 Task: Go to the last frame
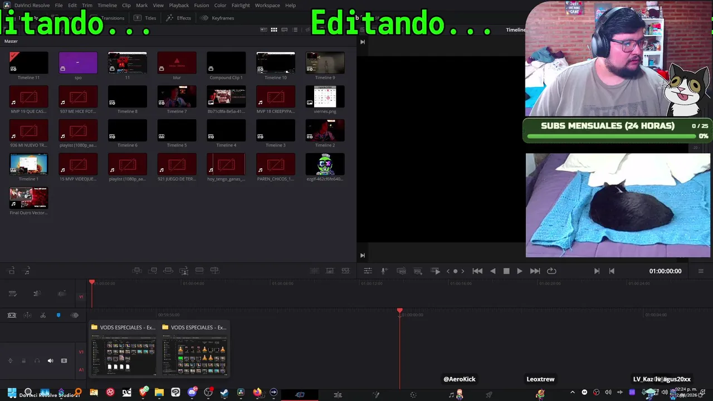[x=535, y=271]
